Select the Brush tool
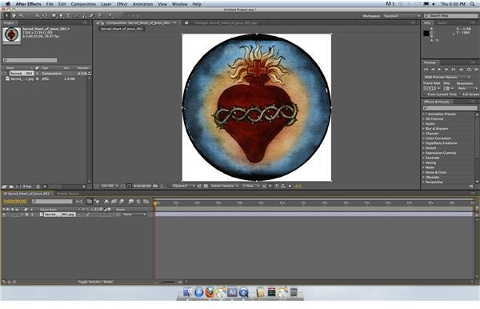The image size is (480, 309). point(78,16)
